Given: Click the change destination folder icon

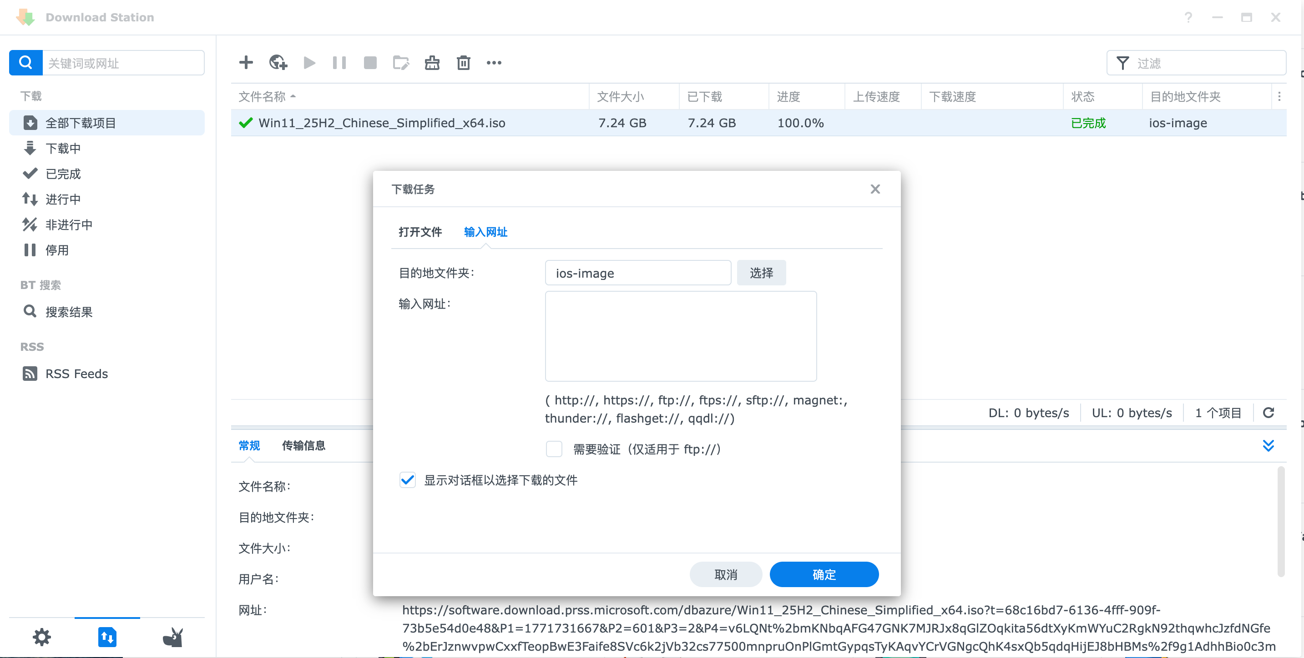Looking at the screenshot, I should 401,63.
